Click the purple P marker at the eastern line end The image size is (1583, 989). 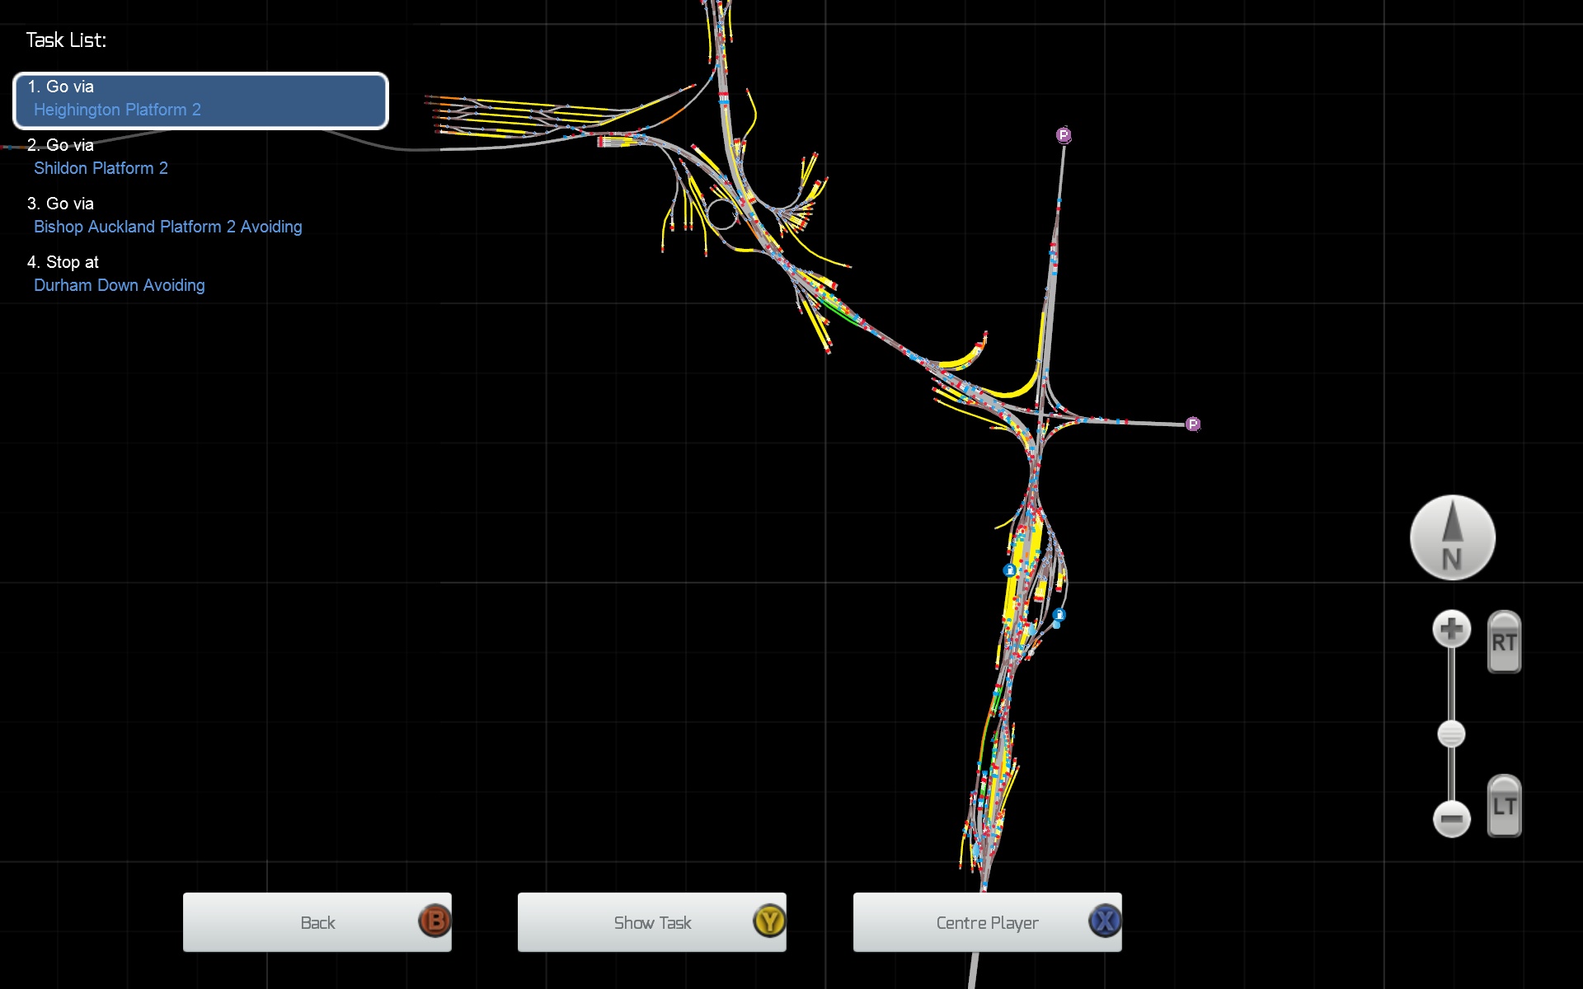click(1192, 424)
